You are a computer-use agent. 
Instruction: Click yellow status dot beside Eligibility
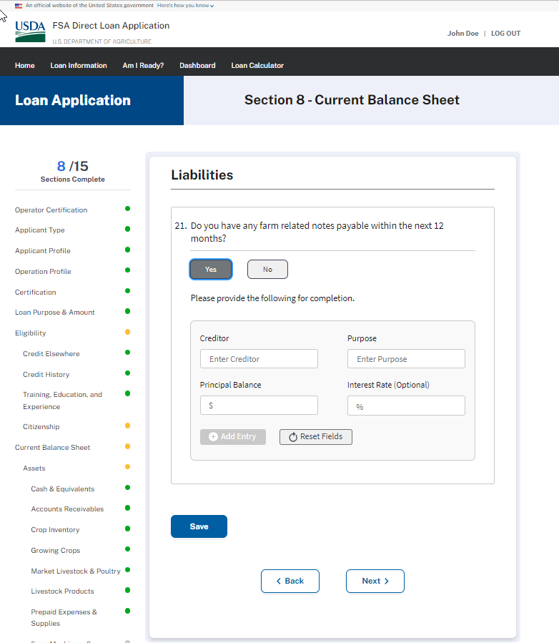(x=127, y=332)
